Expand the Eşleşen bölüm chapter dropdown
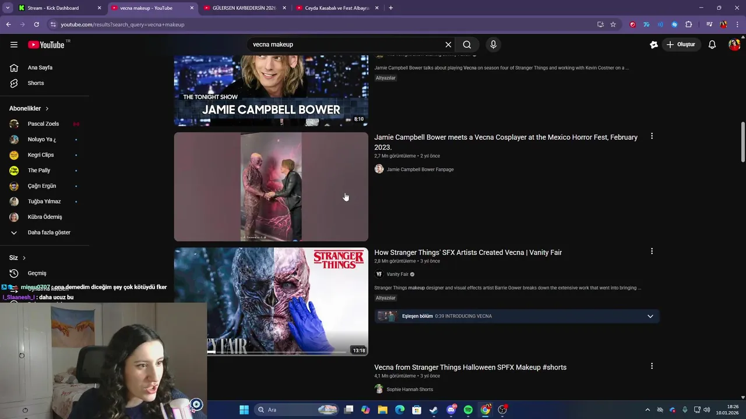Image resolution: width=746 pixels, height=419 pixels. coord(650,316)
